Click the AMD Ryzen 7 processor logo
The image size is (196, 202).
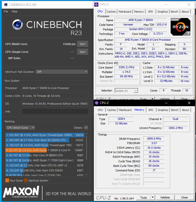point(180,27)
